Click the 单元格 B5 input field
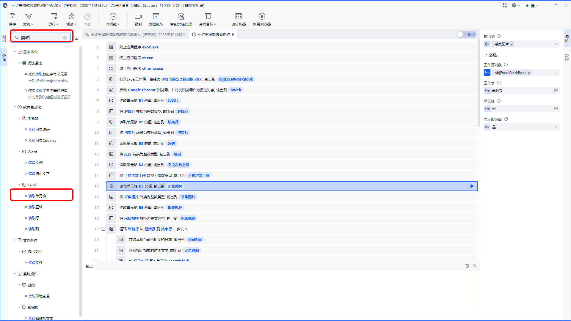The image size is (571, 321). tap(522, 109)
